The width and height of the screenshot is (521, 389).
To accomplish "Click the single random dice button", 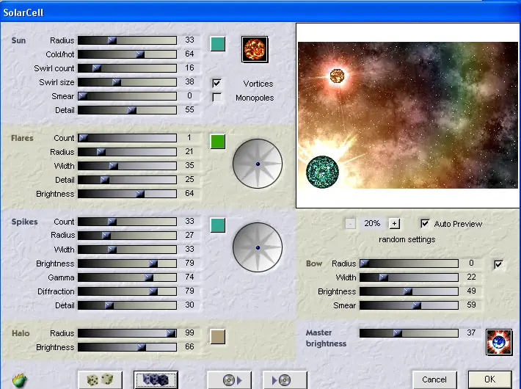I will [x=101, y=379].
